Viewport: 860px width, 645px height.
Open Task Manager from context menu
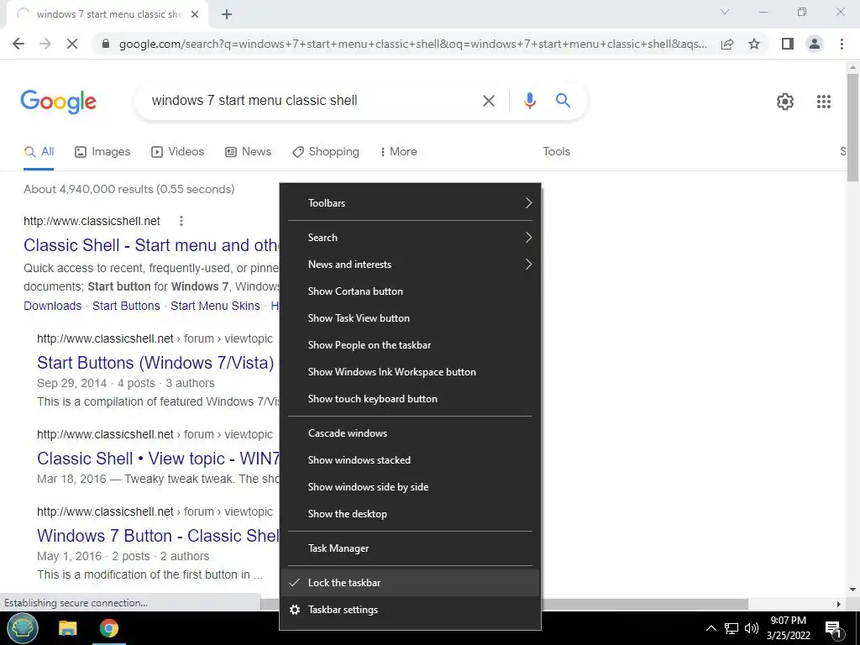(410, 548)
